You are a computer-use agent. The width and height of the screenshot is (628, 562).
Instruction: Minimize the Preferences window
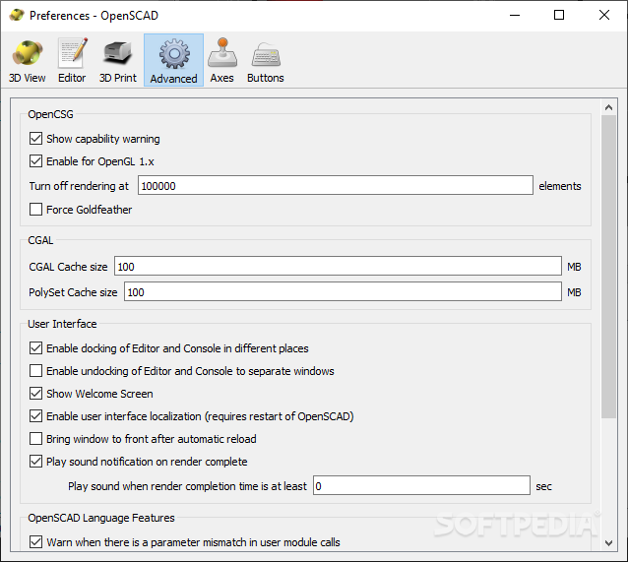tap(515, 15)
